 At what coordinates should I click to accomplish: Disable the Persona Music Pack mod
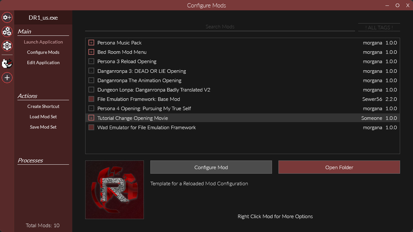[x=91, y=42]
